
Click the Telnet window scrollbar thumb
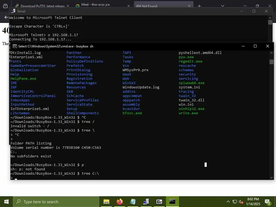pyautogui.click(x=270, y=22)
